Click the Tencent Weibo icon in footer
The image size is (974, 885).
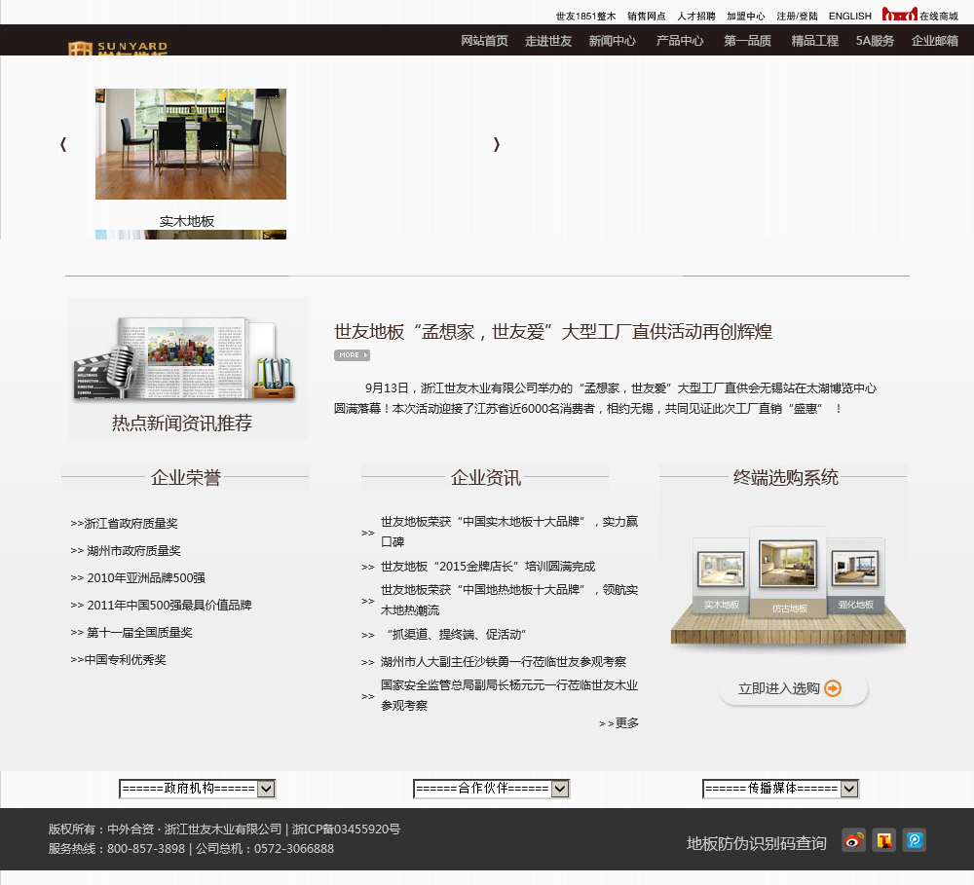[x=884, y=840]
